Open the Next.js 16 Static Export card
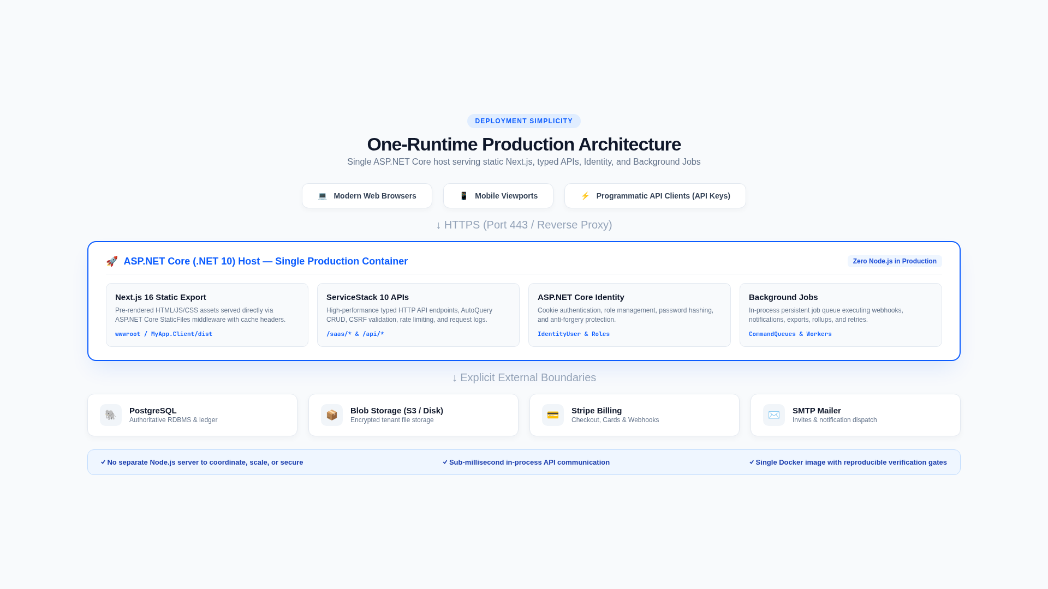 click(x=207, y=315)
